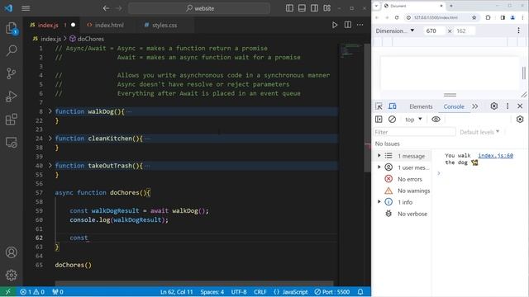This screenshot has height=297, width=529.
Task: Expand the 1 message group
Action: (x=379, y=156)
